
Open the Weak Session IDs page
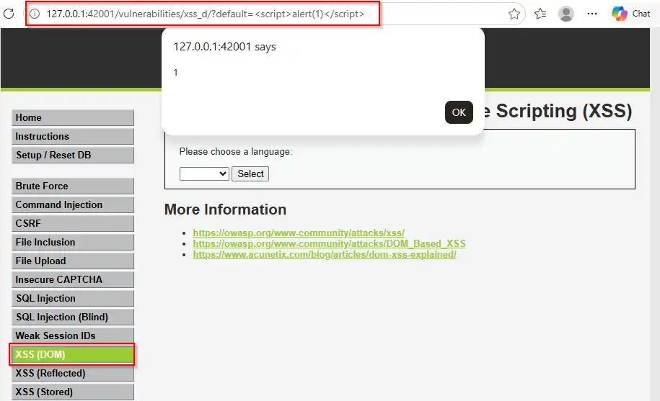(73, 335)
